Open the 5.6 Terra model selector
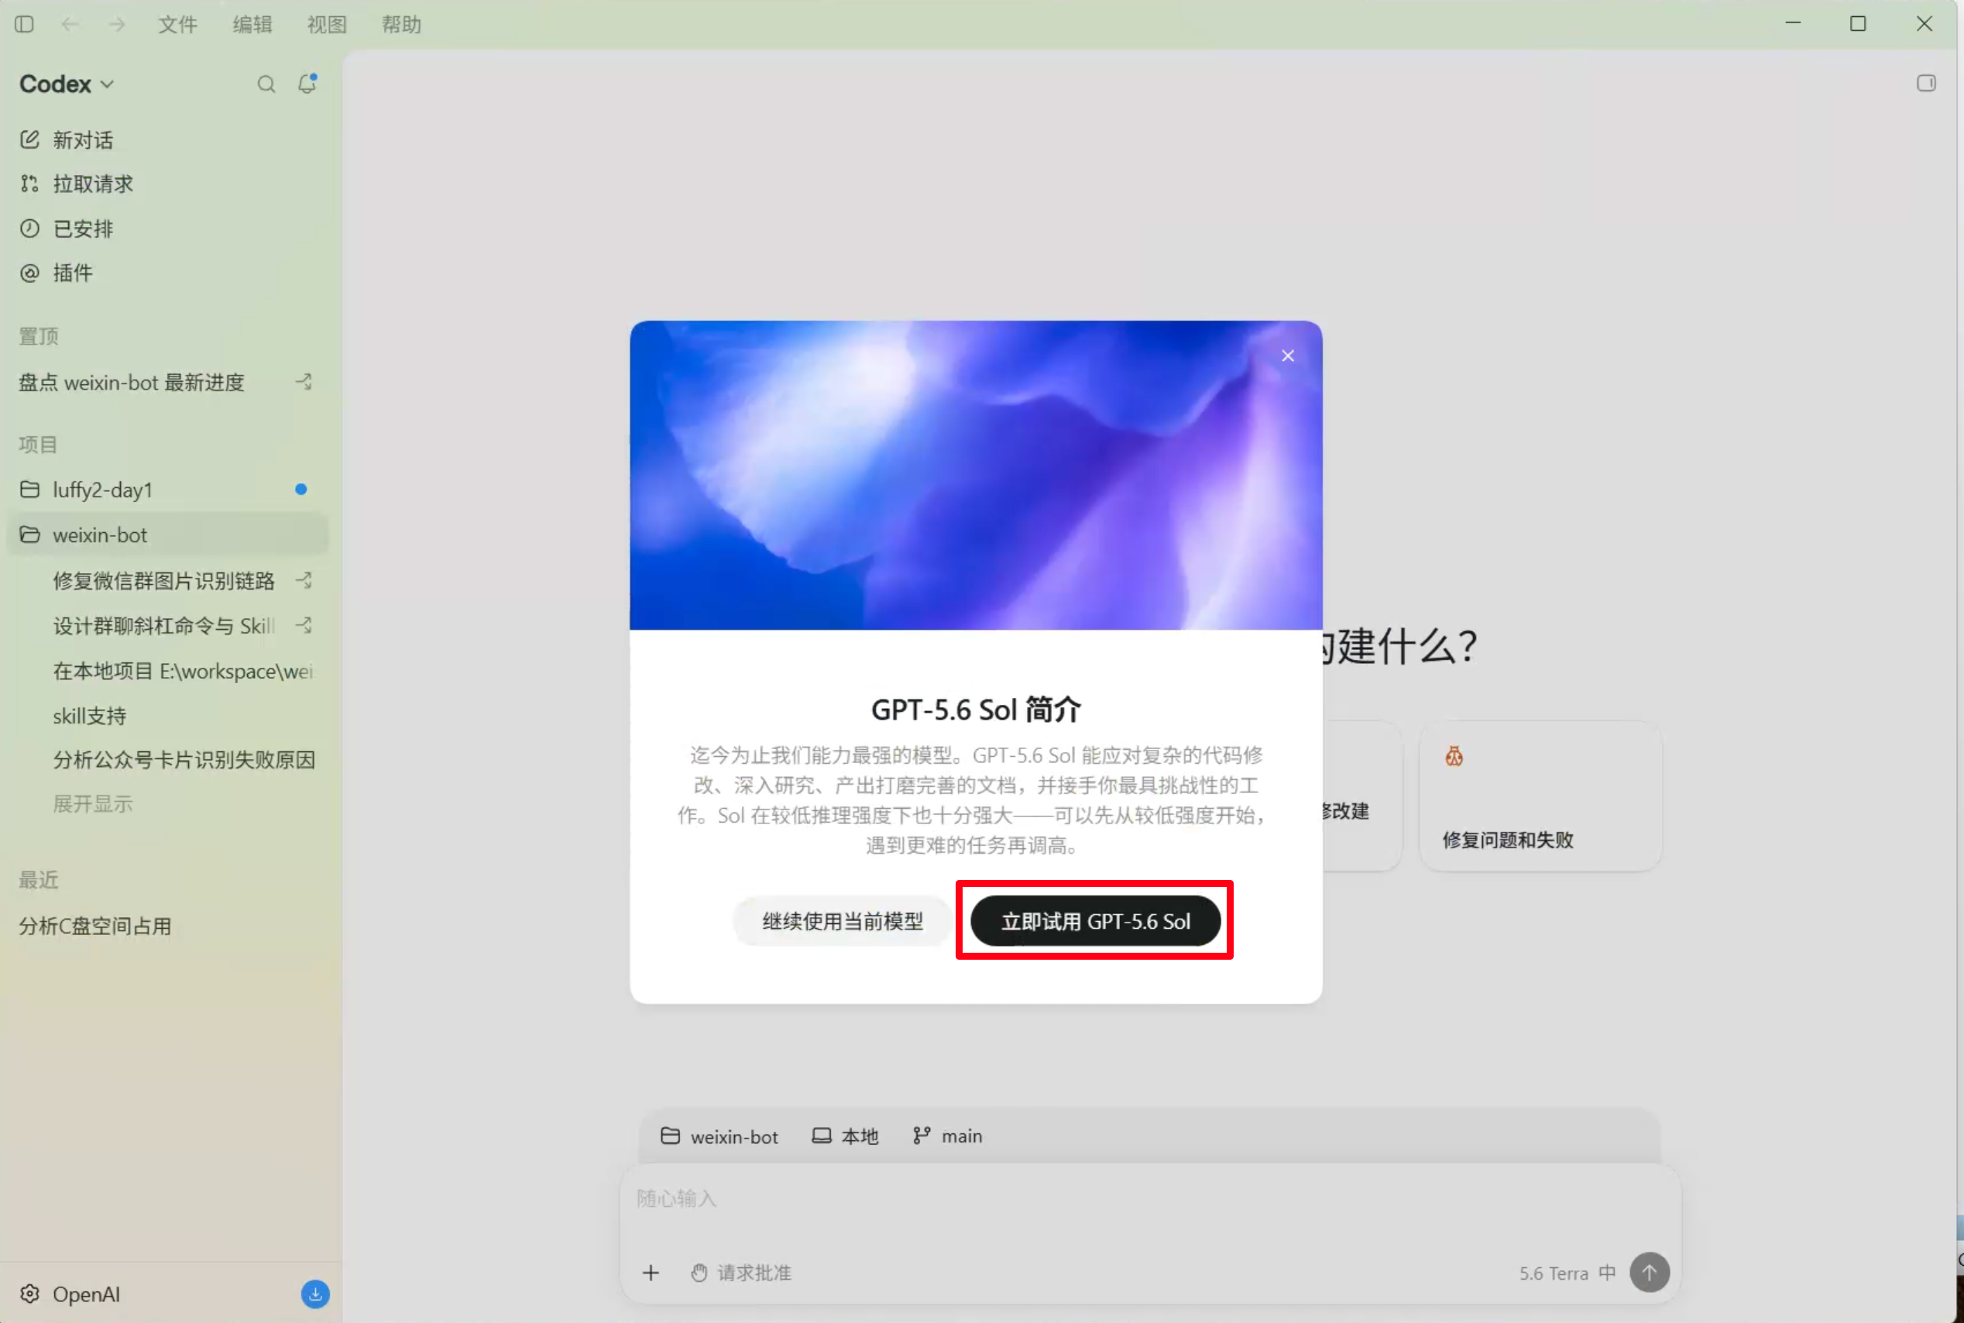 click(1567, 1273)
